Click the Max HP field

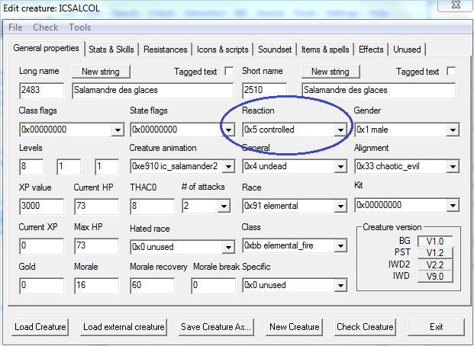point(96,245)
